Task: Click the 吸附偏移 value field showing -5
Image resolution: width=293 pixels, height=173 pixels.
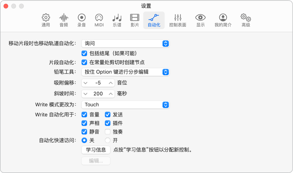Action: click(98, 83)
